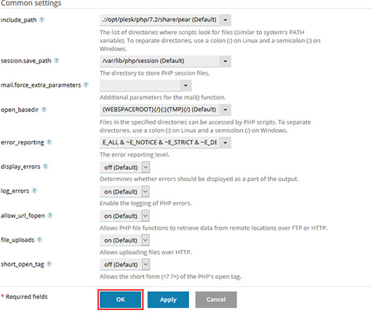Open mail.force_extra_parameters dropdown arrow
372x313 pixels.
pos(185,85)
